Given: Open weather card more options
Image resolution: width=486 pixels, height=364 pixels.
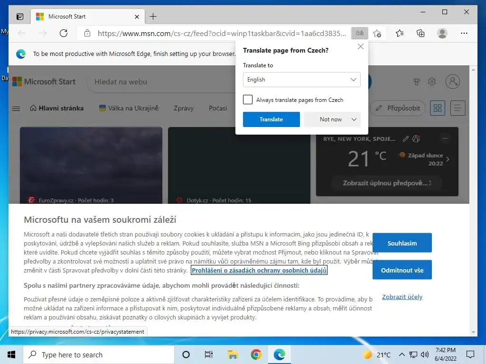Looking at the screenshot, I should [445, 139].
